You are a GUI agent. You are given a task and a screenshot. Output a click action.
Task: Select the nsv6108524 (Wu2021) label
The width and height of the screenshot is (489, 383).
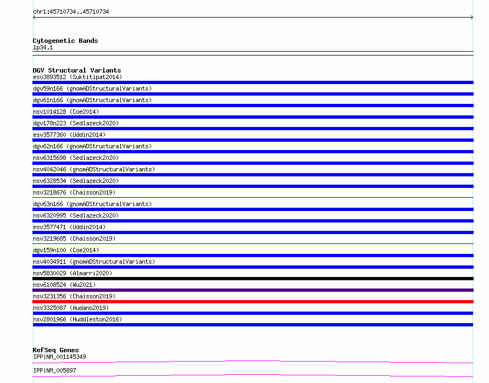point(64,285)
